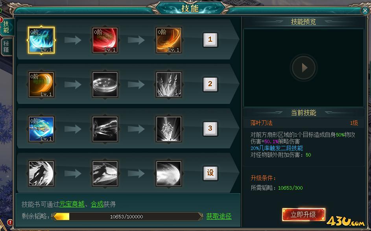Choose the grey warrior burst skill icon

click(x=169, y=129)
